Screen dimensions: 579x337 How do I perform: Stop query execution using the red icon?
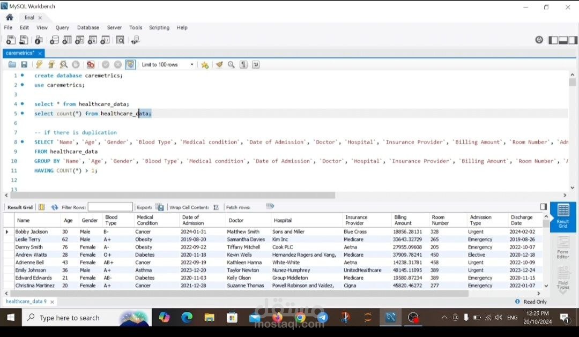[91, 64]
